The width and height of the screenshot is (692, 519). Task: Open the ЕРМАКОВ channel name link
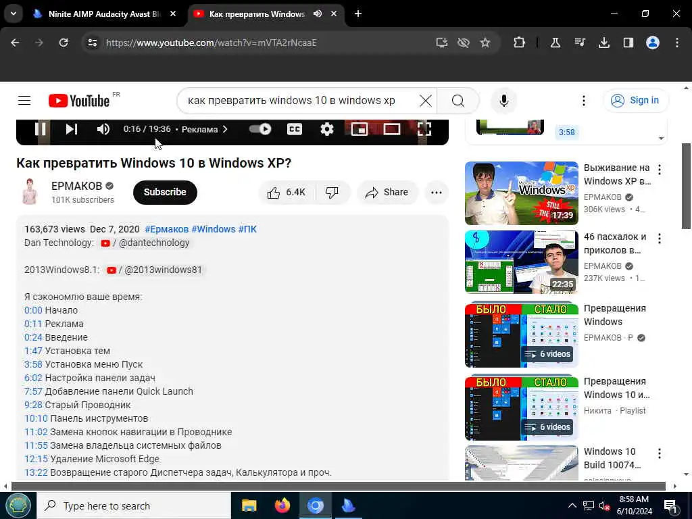pos(76,186)
